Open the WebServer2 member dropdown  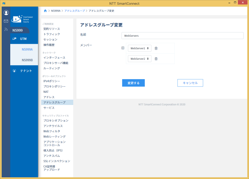tap(140, 59)
